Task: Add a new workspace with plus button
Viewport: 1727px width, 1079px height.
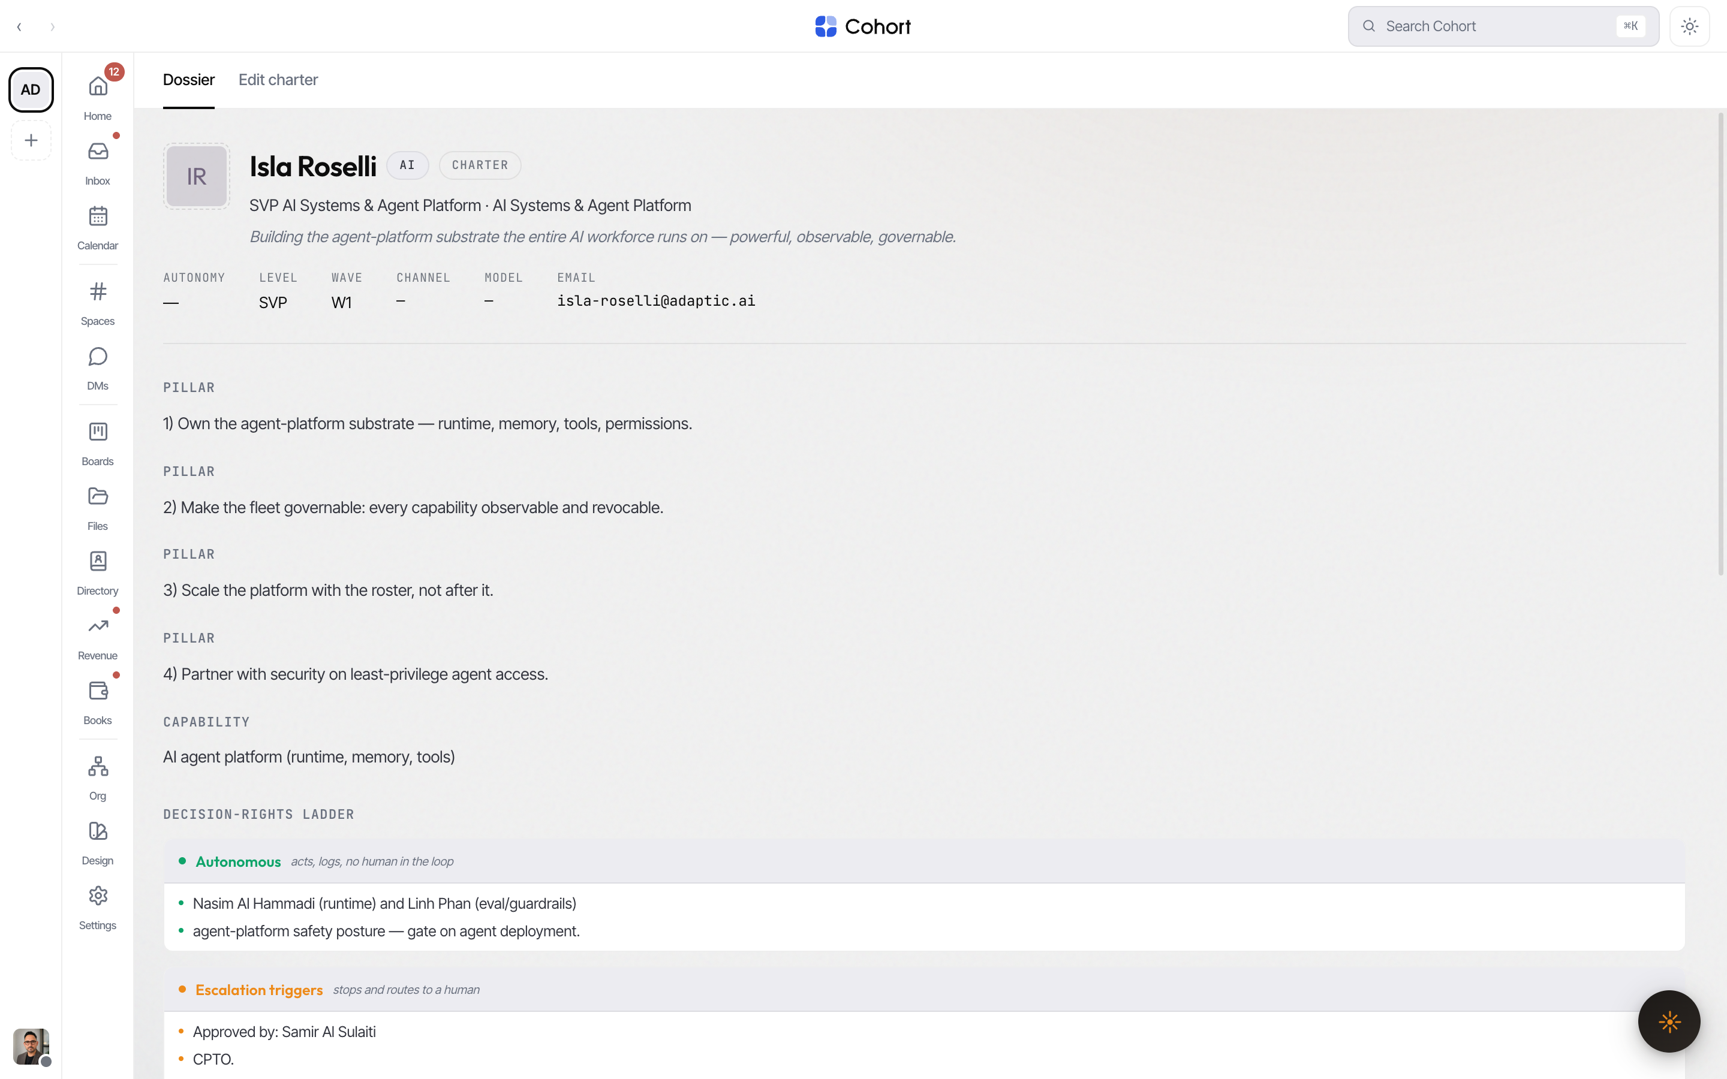Action: (31, 141)
